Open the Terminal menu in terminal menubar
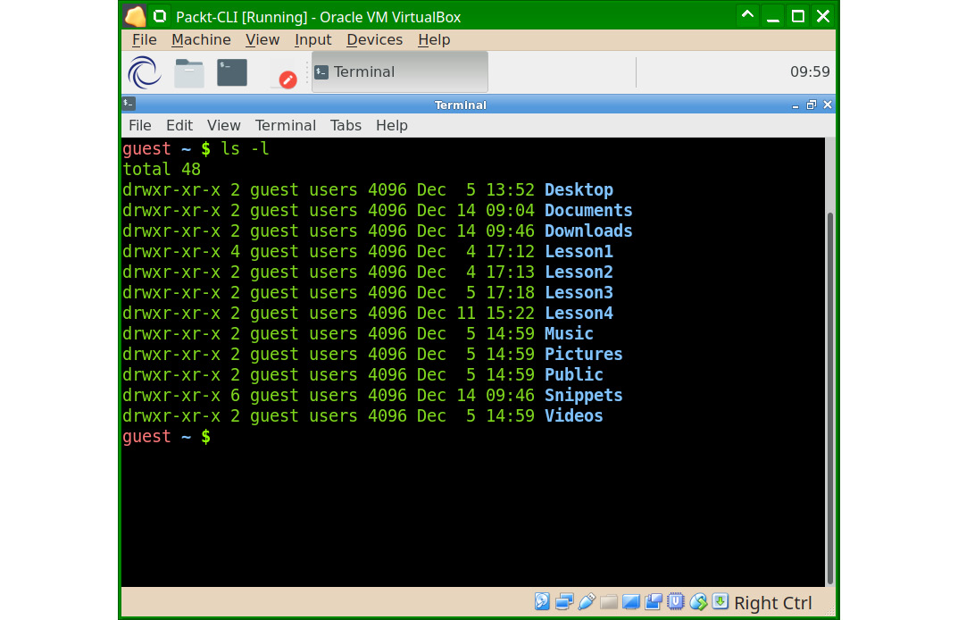Screen dimensions: 958x620 286,125
